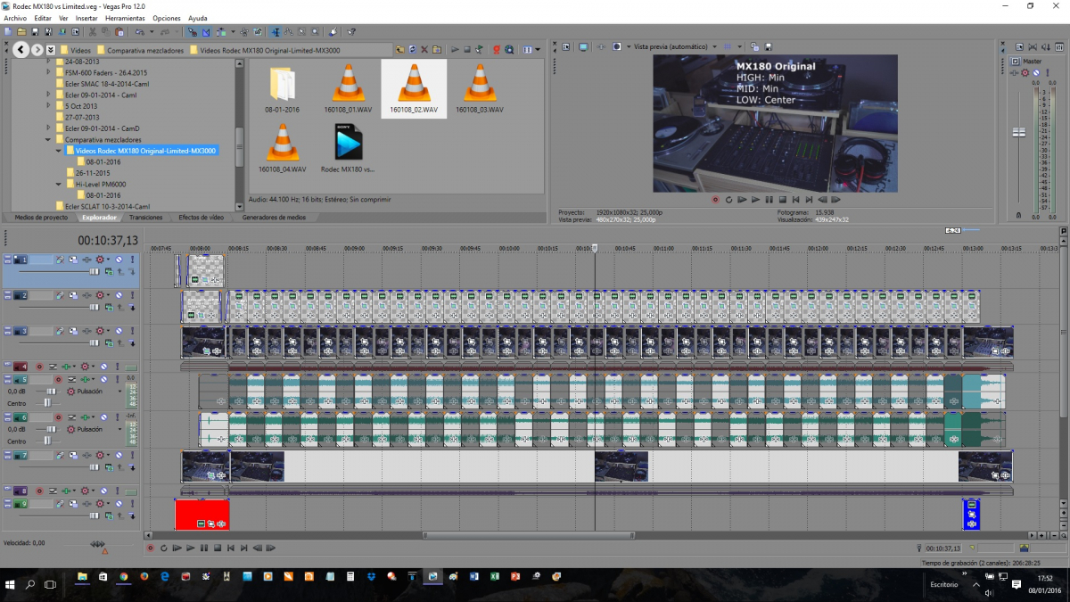
Task: Collapse the Comparativa mezcladores folder in the tree
Action: pos(49,140)
